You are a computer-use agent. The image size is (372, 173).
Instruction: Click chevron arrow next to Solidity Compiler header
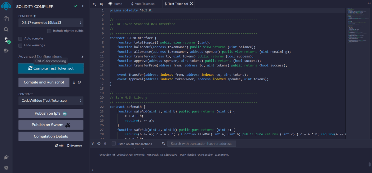(83, 6)
